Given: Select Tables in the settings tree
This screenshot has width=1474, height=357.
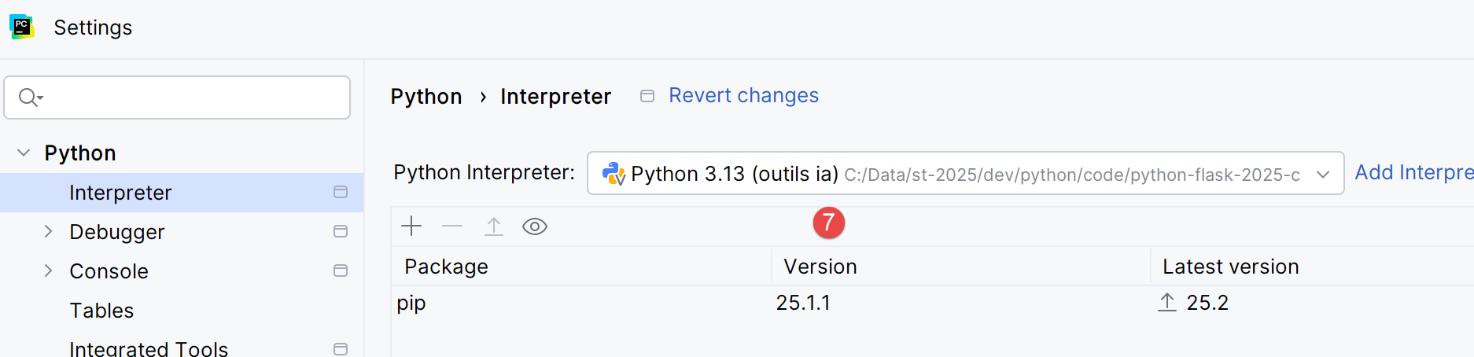Looking at the screenshot, I should point(101,311).
